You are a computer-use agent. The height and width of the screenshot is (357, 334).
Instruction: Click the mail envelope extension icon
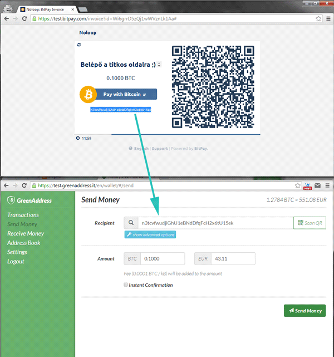pos(318,185)
